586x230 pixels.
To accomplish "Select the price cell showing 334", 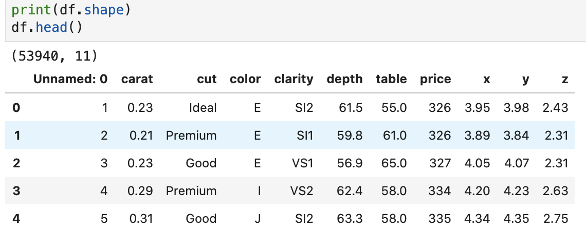I will [440, 191].
